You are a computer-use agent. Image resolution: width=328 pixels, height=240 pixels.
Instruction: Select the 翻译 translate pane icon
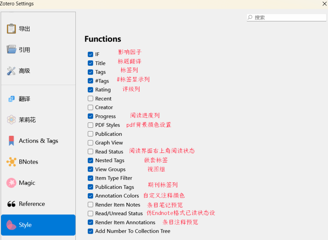[x=11, y=99]
